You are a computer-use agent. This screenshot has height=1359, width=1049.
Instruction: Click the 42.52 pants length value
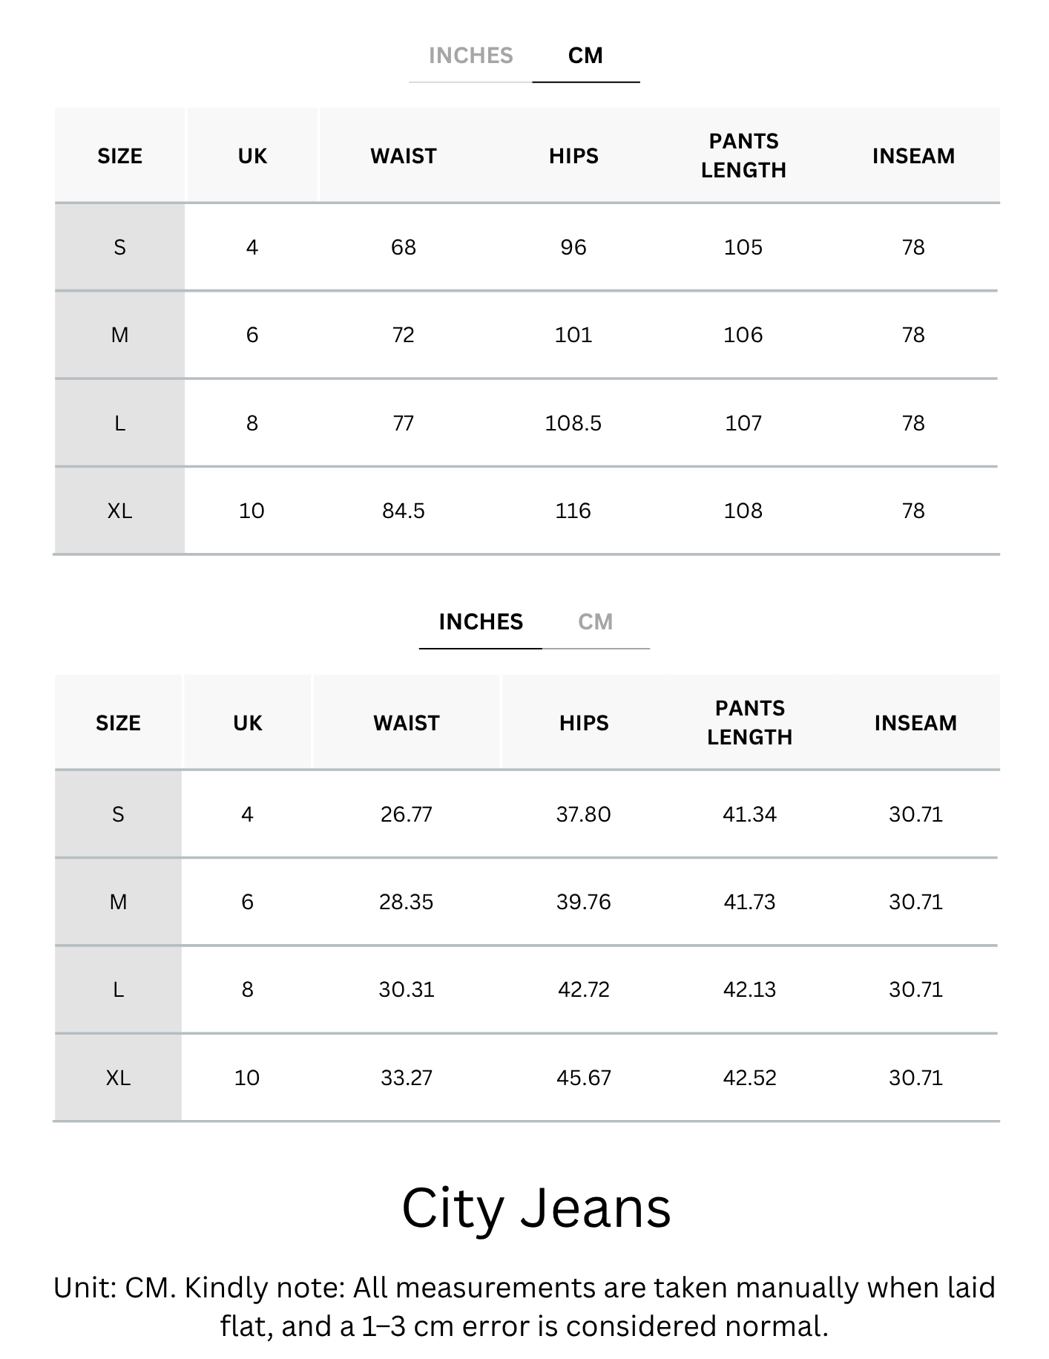point(749,1078)
